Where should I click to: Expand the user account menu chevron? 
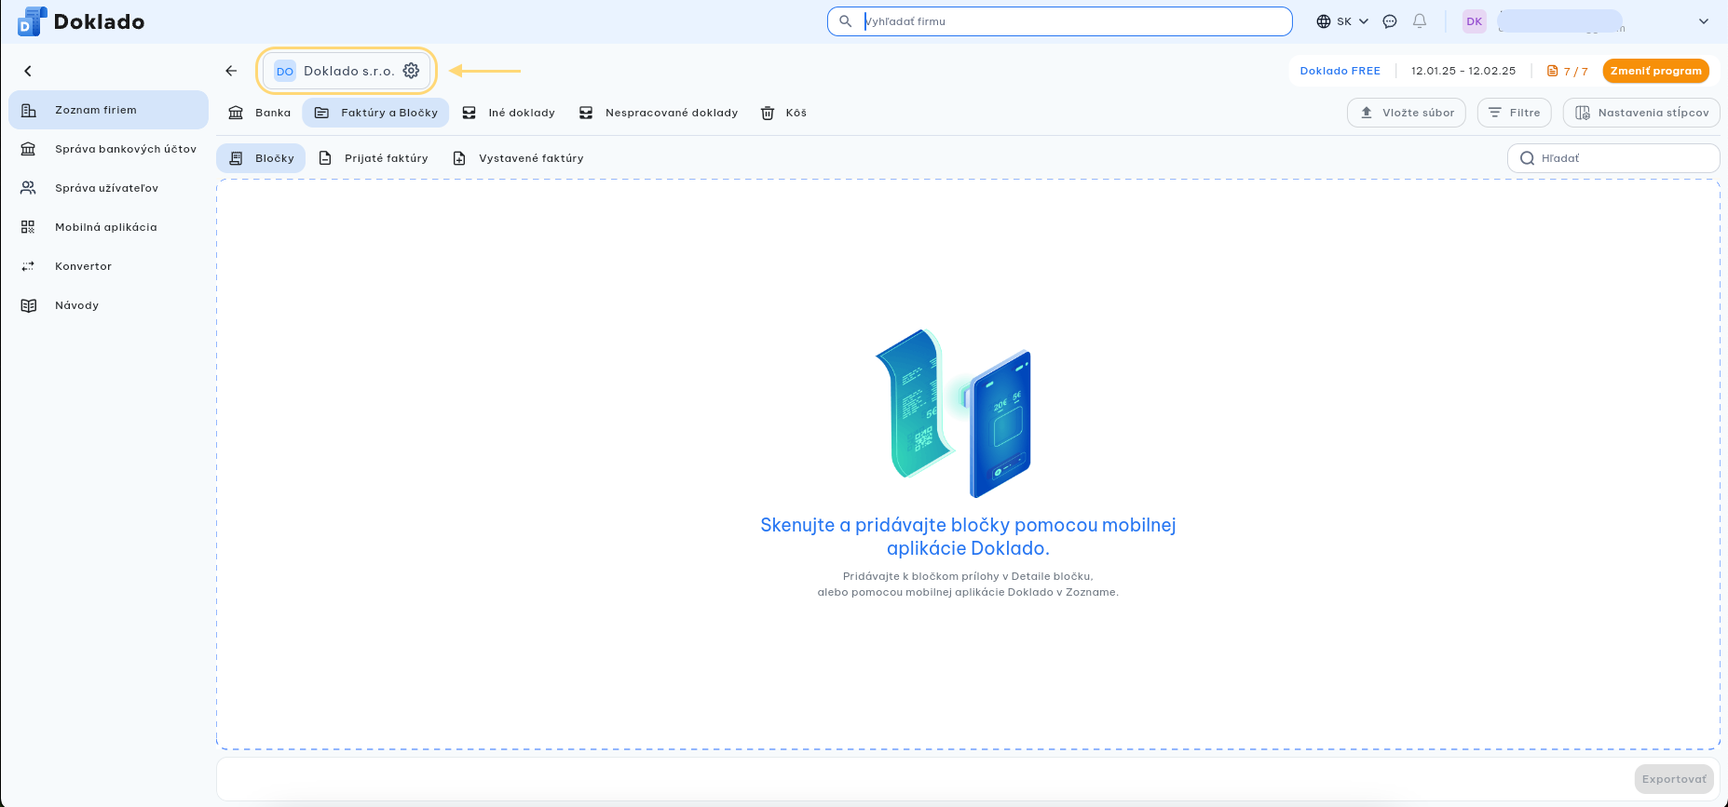point(1704,21)
